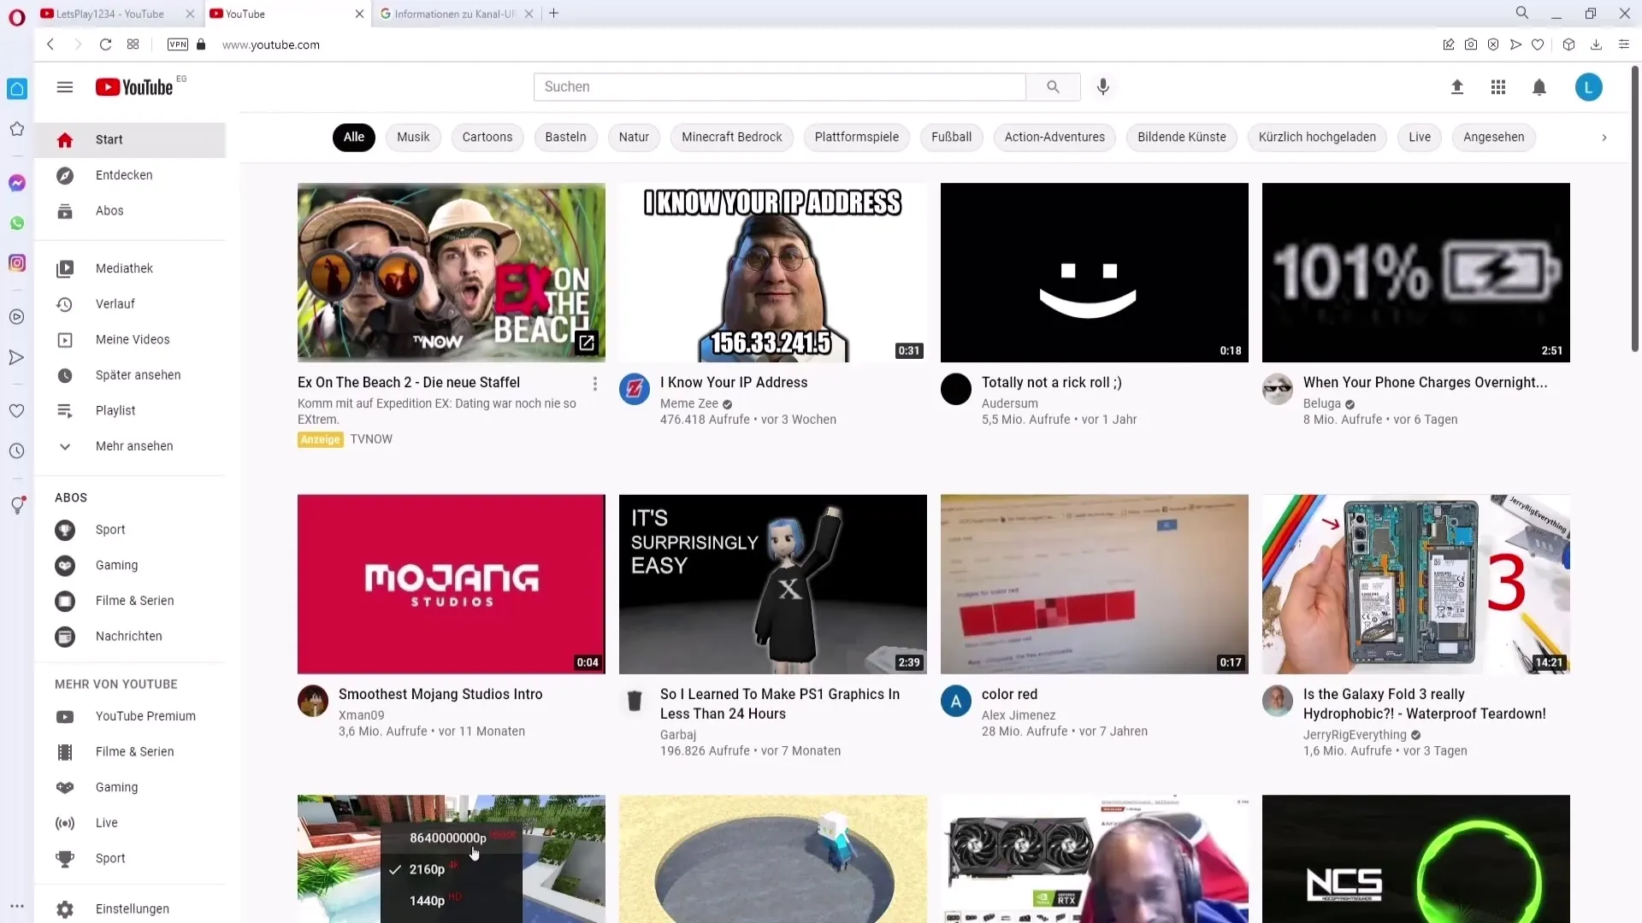The image size is (1642, 923).
Task: Open a new browser tab
Action: (554, 13)
